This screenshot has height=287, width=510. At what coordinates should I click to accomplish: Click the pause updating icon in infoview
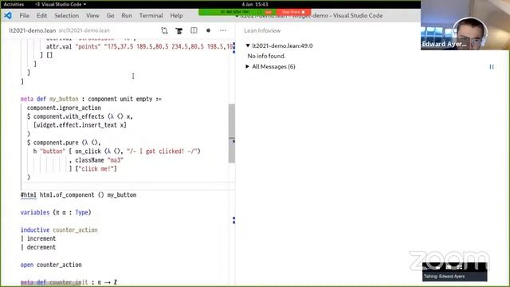tap(492, 67)
